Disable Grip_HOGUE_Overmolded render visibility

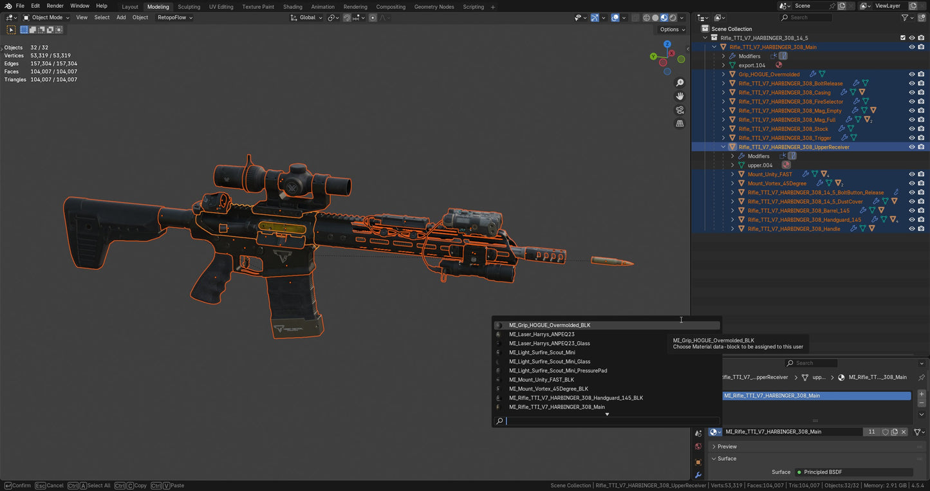[x=921, y=74]
